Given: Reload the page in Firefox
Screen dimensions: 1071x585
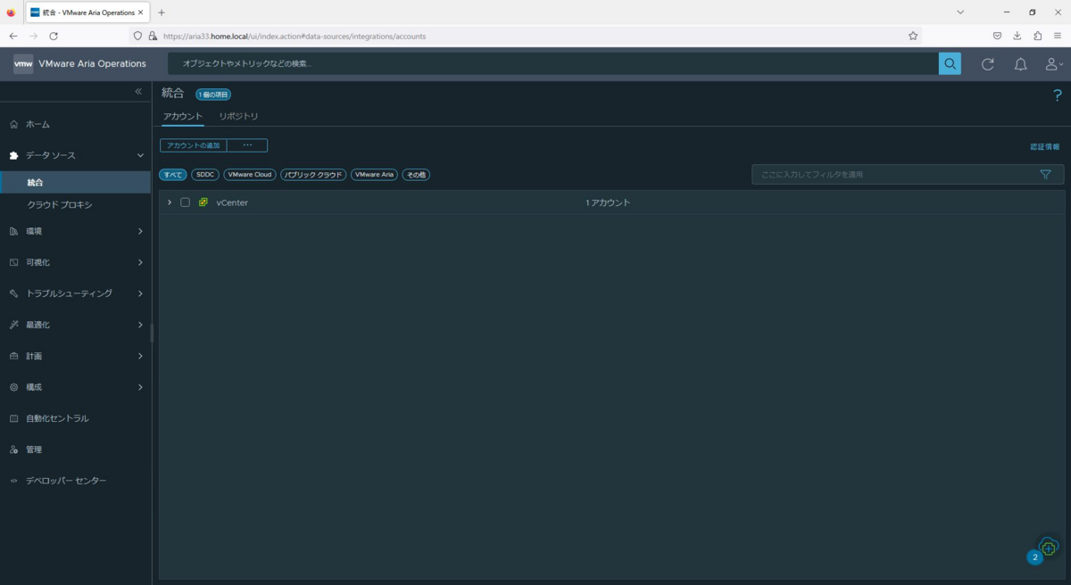Looking at the screenshot, I should [x=54, y=36].
